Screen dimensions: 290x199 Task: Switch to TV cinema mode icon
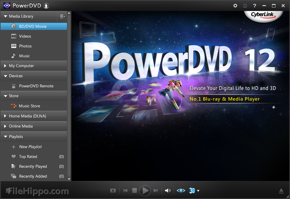(x=245, y=6)
